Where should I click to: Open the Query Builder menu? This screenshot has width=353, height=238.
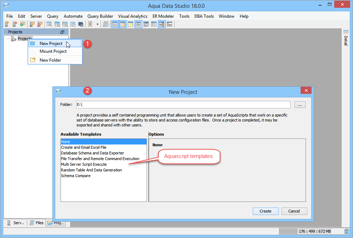pyautogui.click(x=100, y=16)
